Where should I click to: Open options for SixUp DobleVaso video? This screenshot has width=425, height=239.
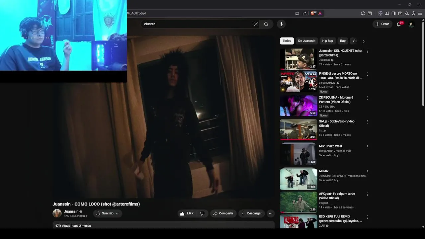(367, 122)
